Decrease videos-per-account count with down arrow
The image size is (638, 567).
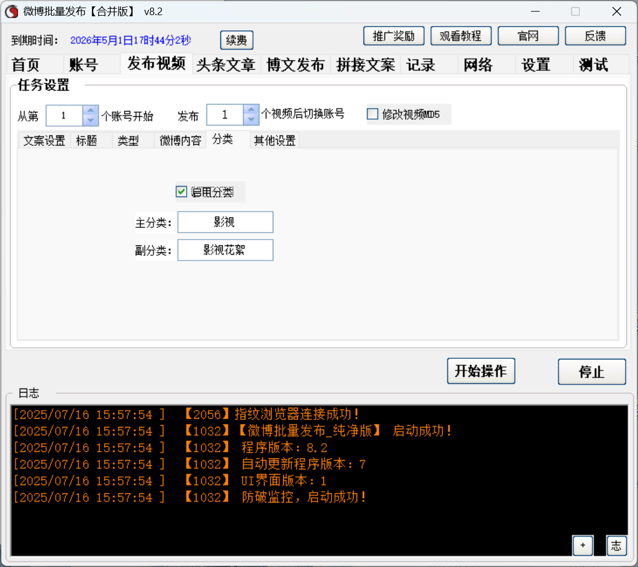[x=251, y=120]
